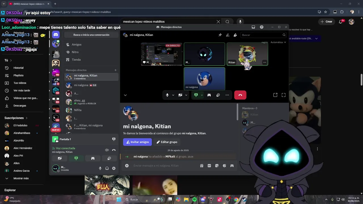Viewport: 363px width, 204px height.
Task: Stop streaming Pantalla 1
Action: click(114, 139)
